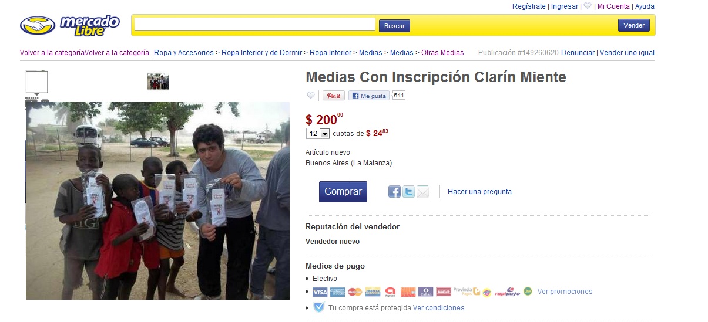The height and width of the screenshot is (322, 708).
Task: Share the listing on Twitter icon
Action: click(x=408, y=191)
